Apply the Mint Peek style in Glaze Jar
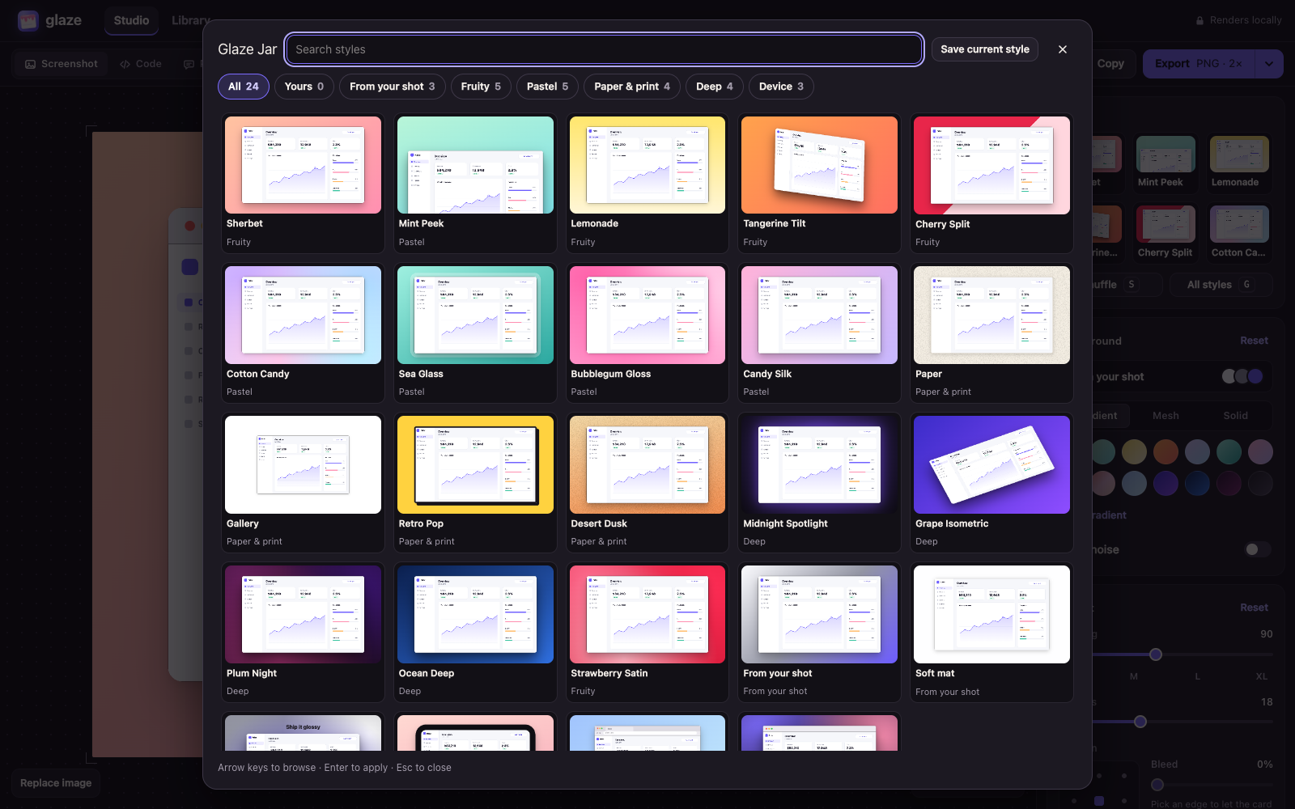 pos(475,184)
